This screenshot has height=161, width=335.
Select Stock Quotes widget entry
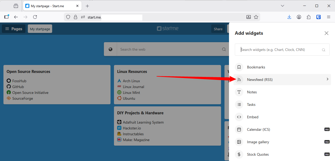(282, 154)
